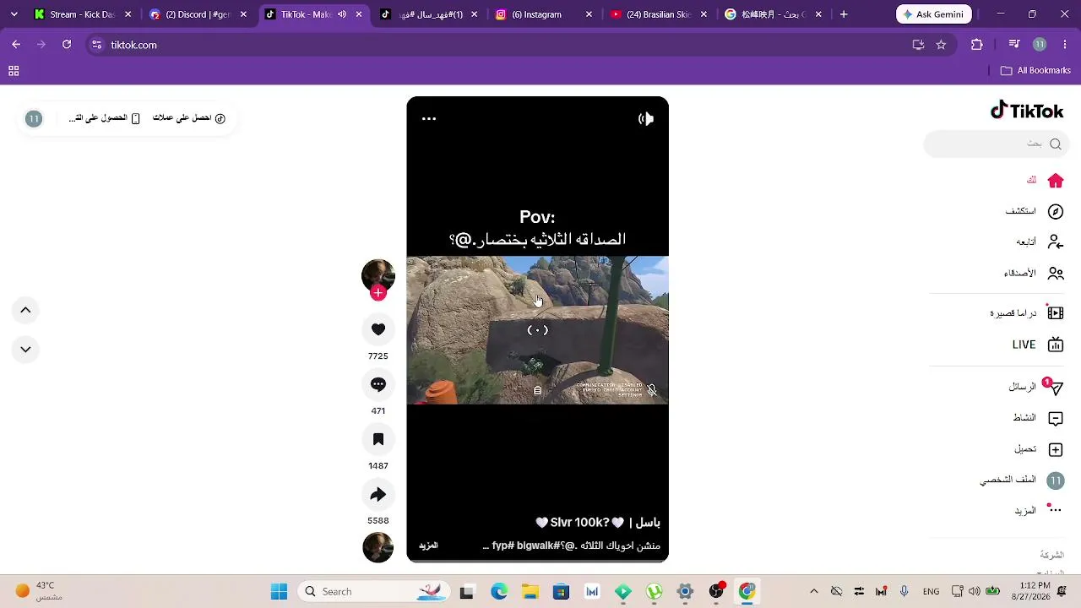Open the cast/install icon in the address bar
The height and width of the screenshot is (608, 1081).
(918, 45)
